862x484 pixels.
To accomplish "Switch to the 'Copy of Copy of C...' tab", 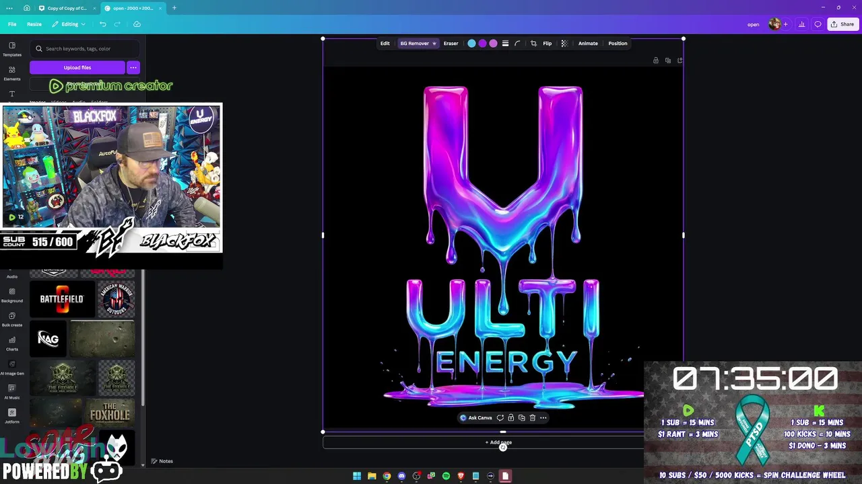I will click(x=66, y=8).
